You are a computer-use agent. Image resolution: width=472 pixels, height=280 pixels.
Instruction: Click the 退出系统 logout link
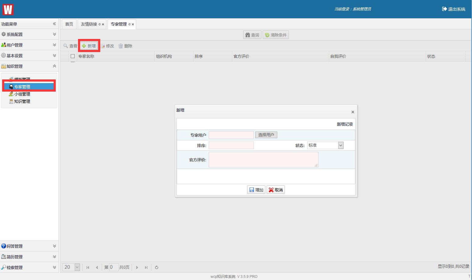coord(453,9)
